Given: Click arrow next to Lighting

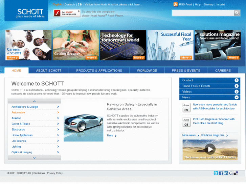Looking at the screenshot, I should click(x=58, y=147).
